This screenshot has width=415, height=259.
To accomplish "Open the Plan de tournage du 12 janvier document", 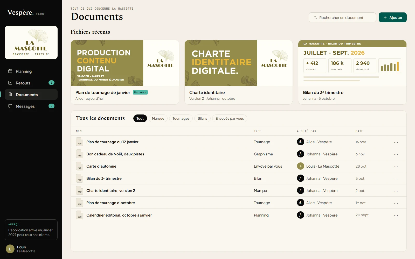I will (112, 142).
